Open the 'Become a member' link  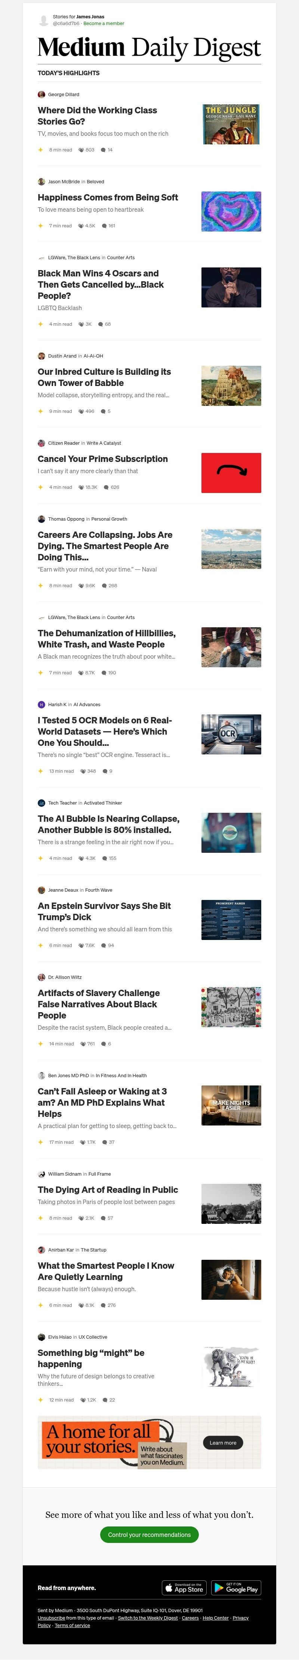coord(104,23)
